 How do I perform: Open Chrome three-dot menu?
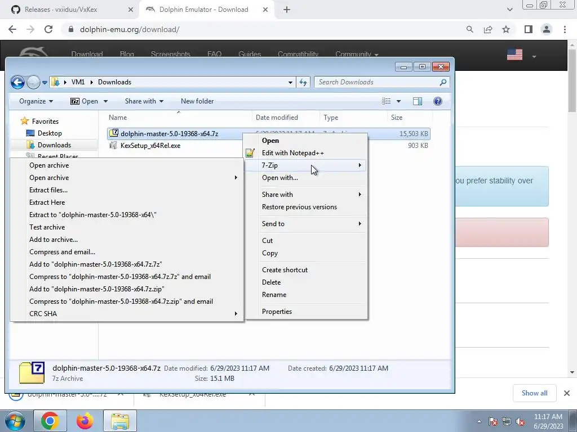click(x=565, y=29)
